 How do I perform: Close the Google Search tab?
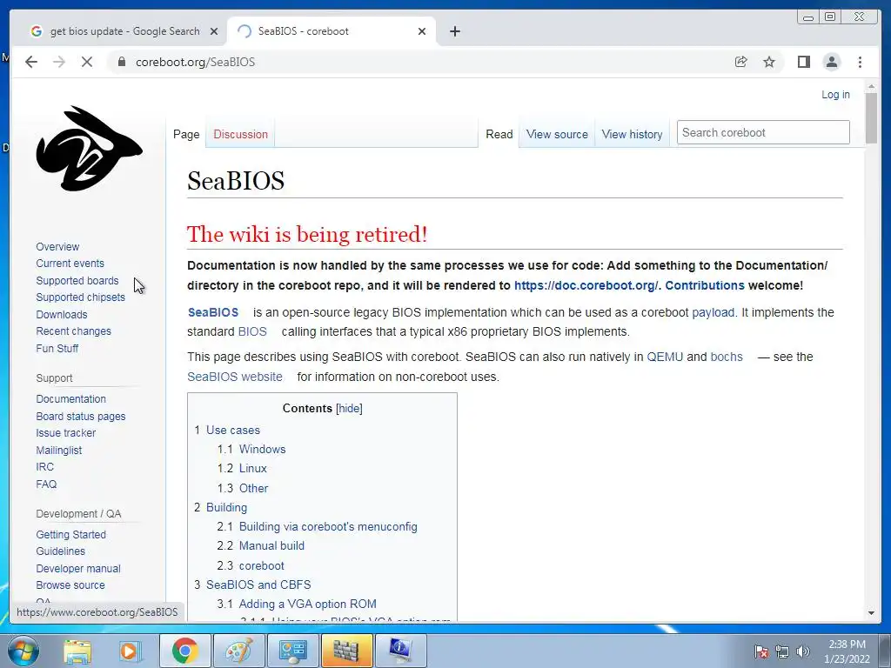214,31
